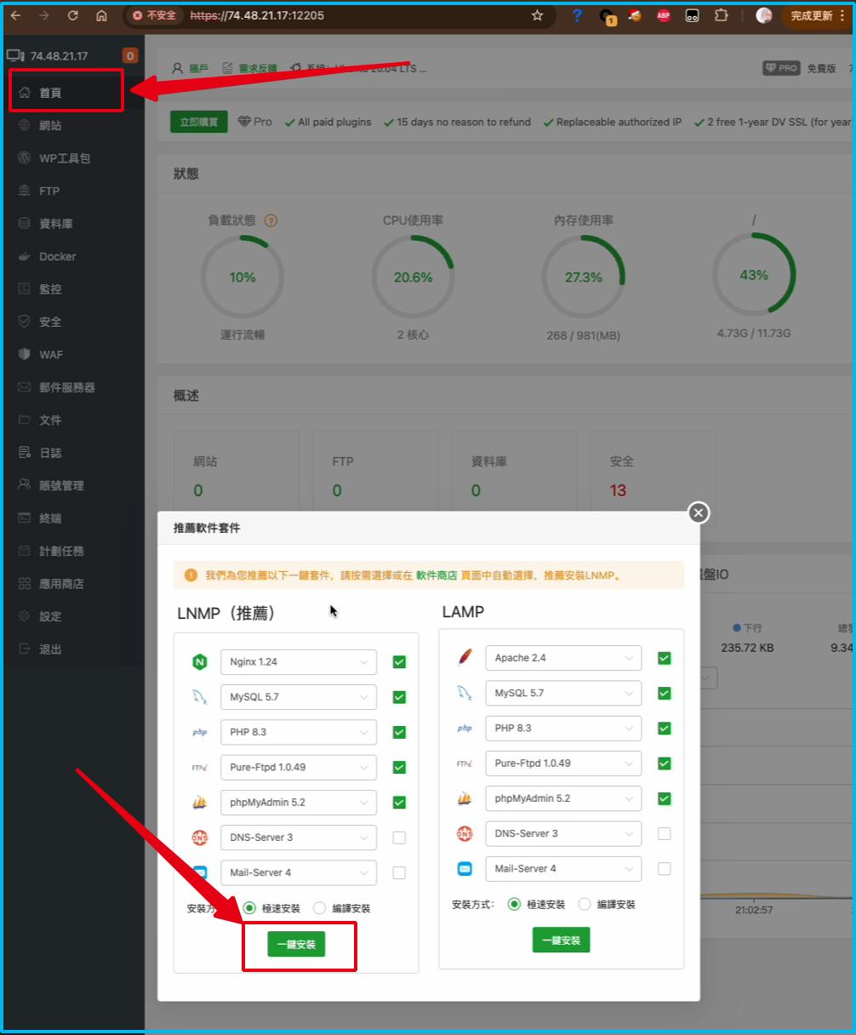Open Docker sidebar item
Screen dimensions: 856x1035
click(58, 256)
